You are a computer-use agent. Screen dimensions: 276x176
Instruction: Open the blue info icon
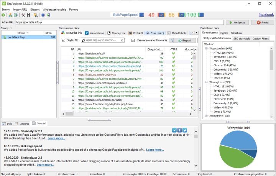[43, 15]
